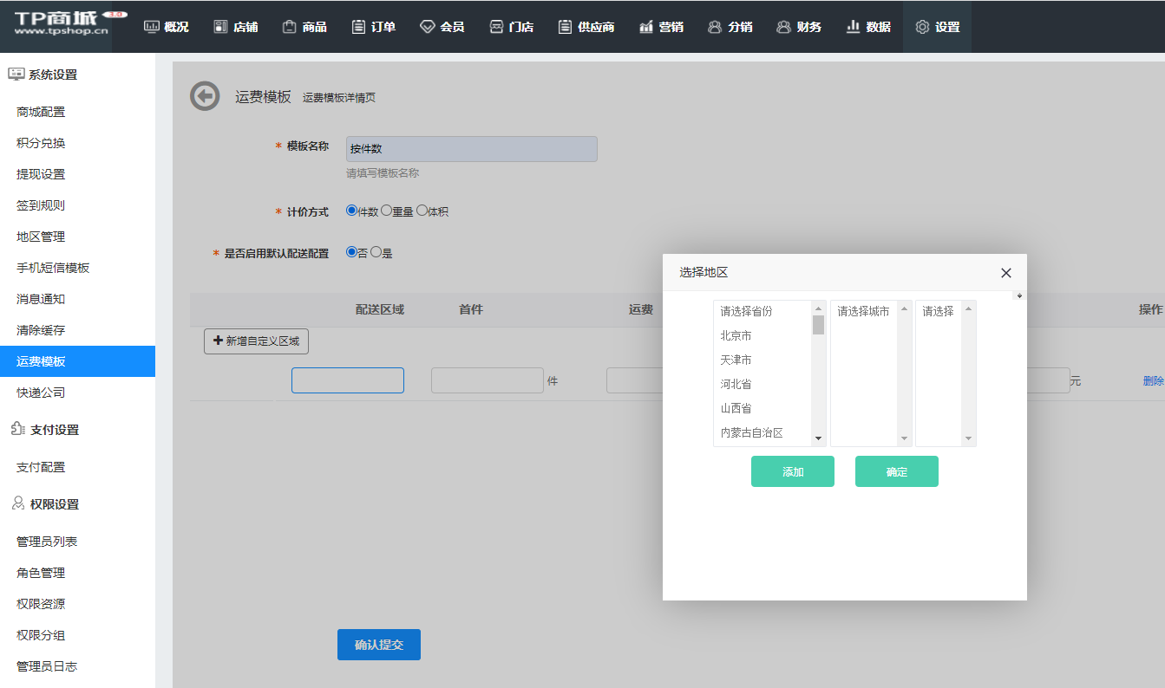Viewport: 1165px width, 688px height.
Task: Open the 店铺 store icon in navbar
Action: (x=220, y=27)
